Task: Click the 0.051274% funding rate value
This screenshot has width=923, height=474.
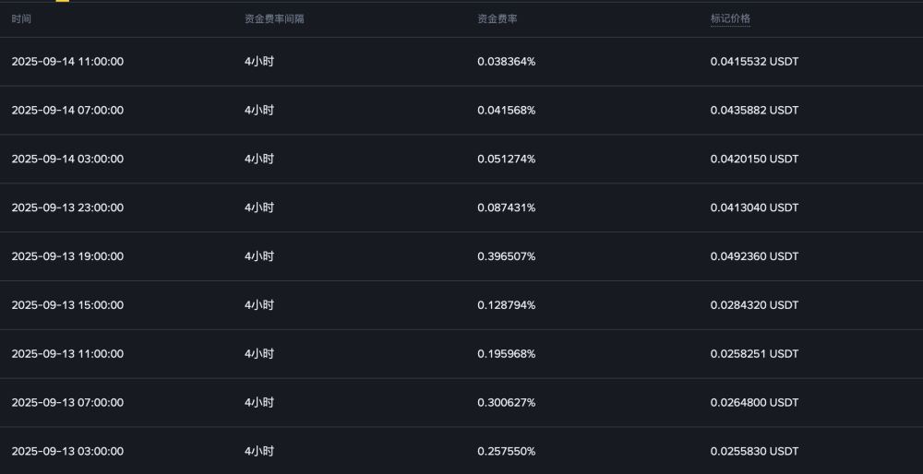Action: tap(506, 160)
